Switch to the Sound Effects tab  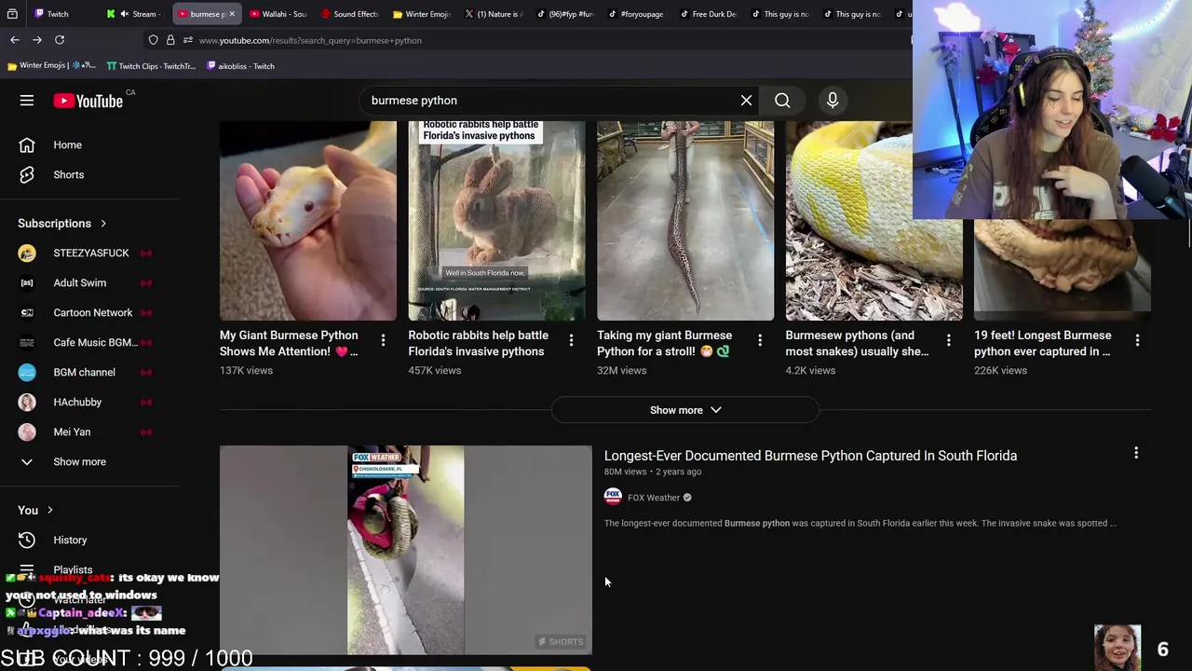[349, 14]
